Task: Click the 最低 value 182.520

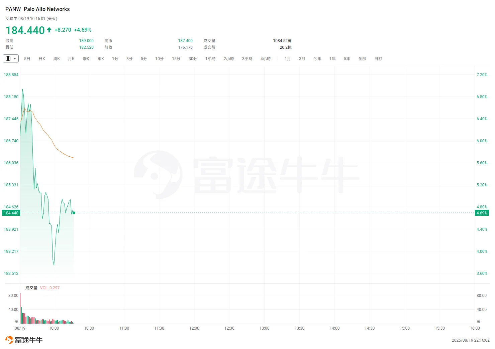Action: coord(86,47)
